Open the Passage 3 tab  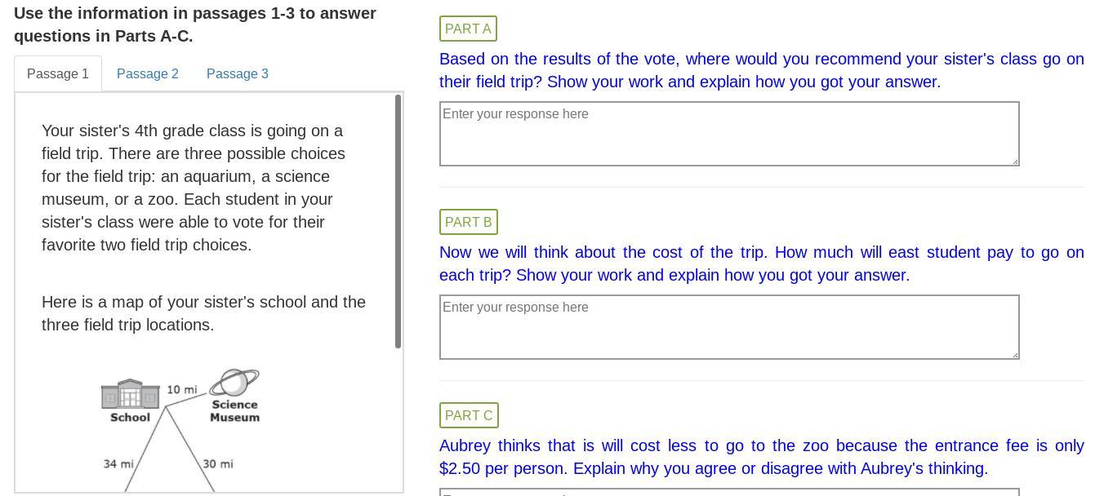[238, 74]
